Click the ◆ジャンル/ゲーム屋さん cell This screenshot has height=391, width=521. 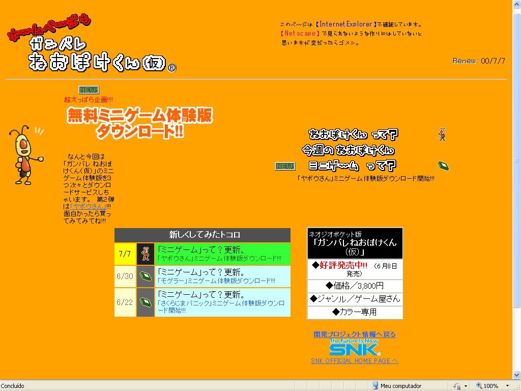pos(355,298)
